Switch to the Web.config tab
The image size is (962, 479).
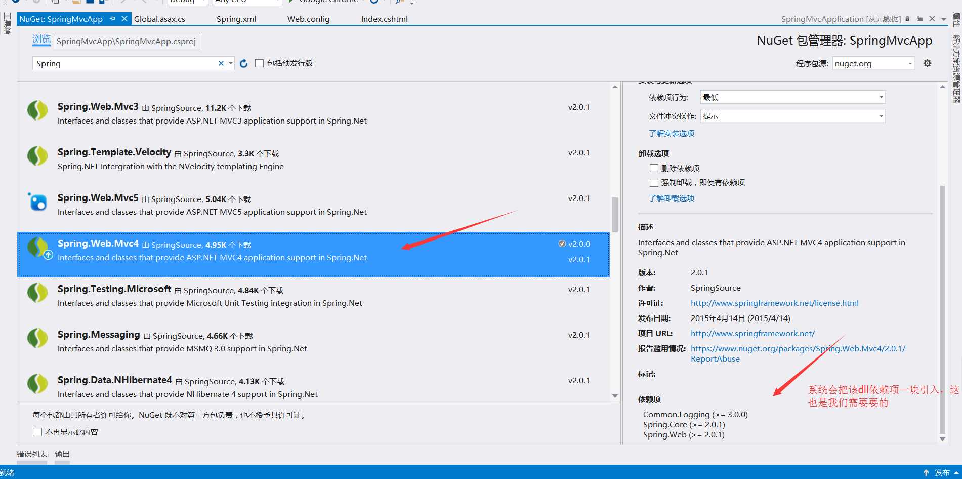click(308, 19)
